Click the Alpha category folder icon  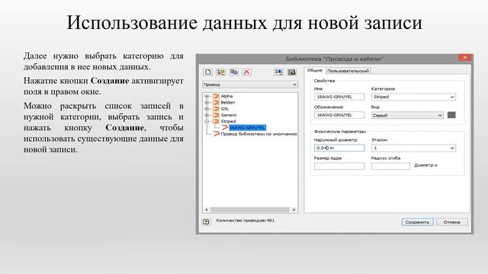pyautogui.click(x=216, y=96)
